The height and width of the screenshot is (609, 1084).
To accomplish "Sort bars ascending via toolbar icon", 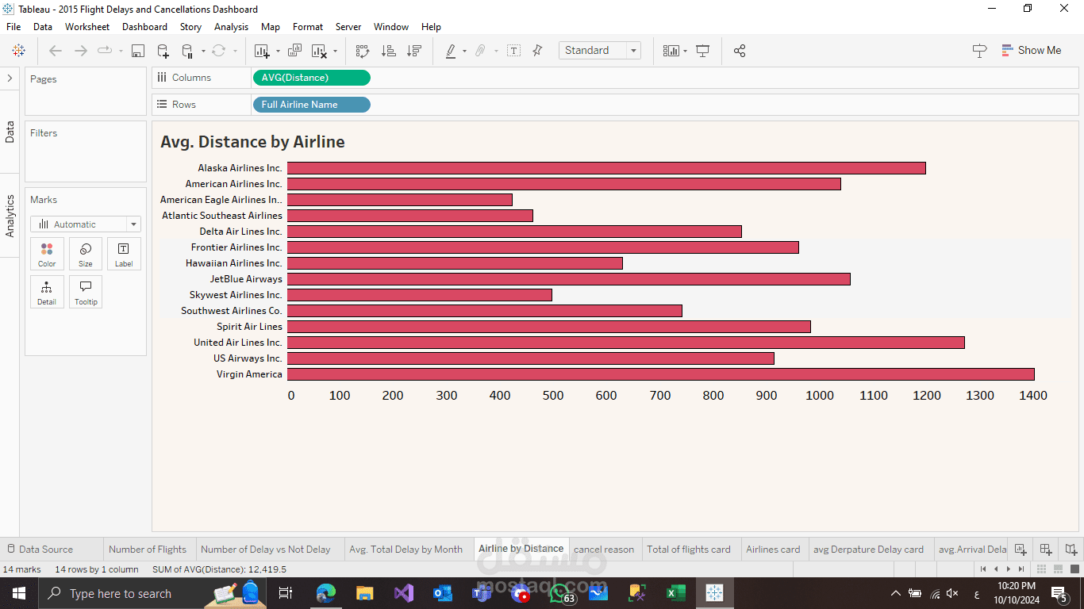I will coord(389,51).
